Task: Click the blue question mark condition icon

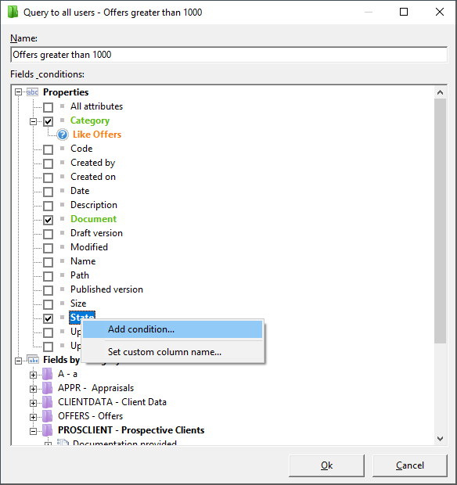Action: click(63, 135)
